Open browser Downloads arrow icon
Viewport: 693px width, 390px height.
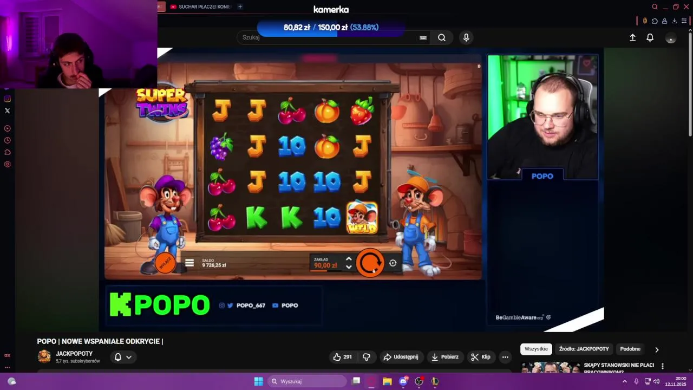(x=674, y=21)
